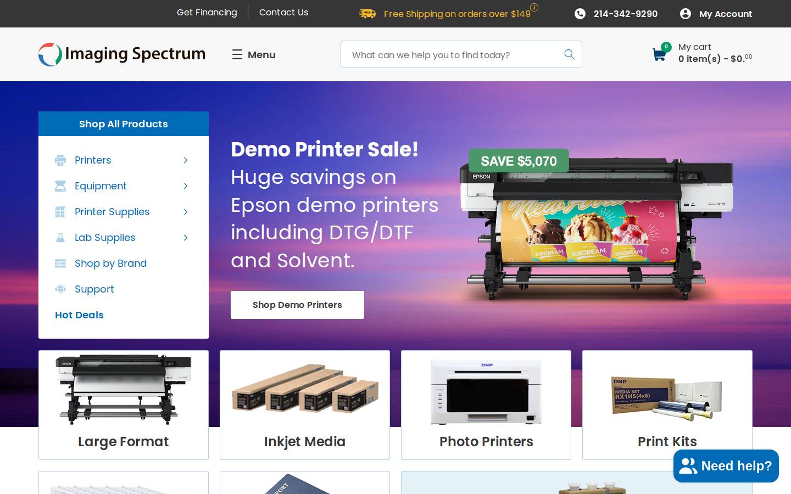Click the Printers category icon

pos(60,160)
